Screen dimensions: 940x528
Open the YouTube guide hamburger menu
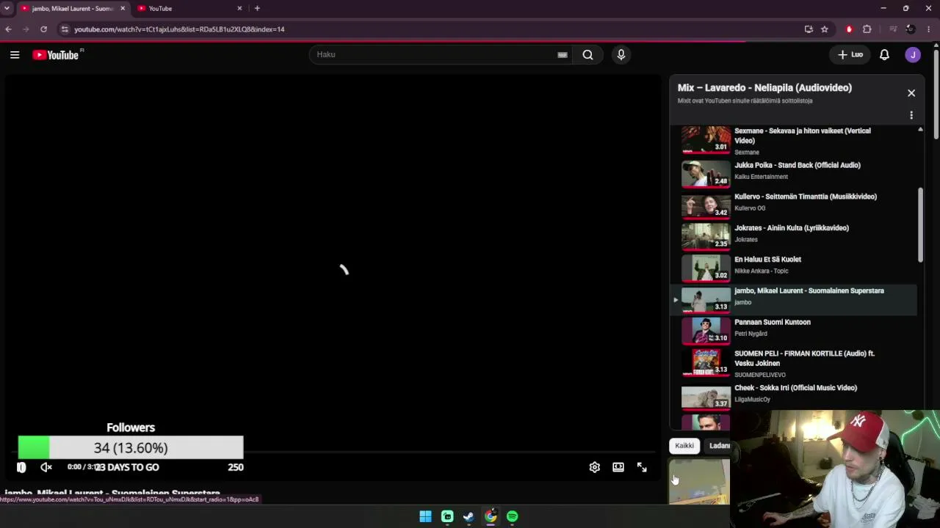[15, 54]
